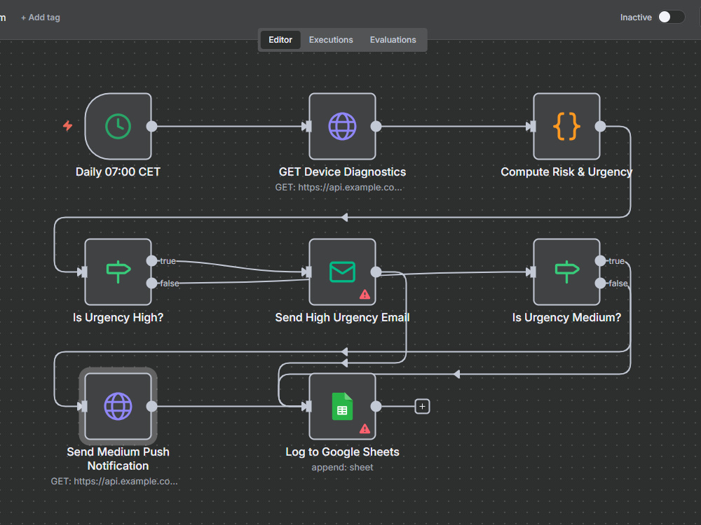Viewport: 701px width, 525px height.
Task: Click false output of Is Urgency Medium?
Action: (x=601, y=283)
